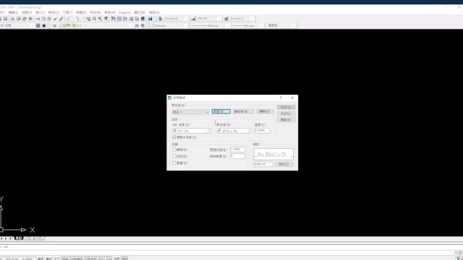Expand the SHX font txt.shx dropdown
463x260 pixels.
(x=191, y=131)
